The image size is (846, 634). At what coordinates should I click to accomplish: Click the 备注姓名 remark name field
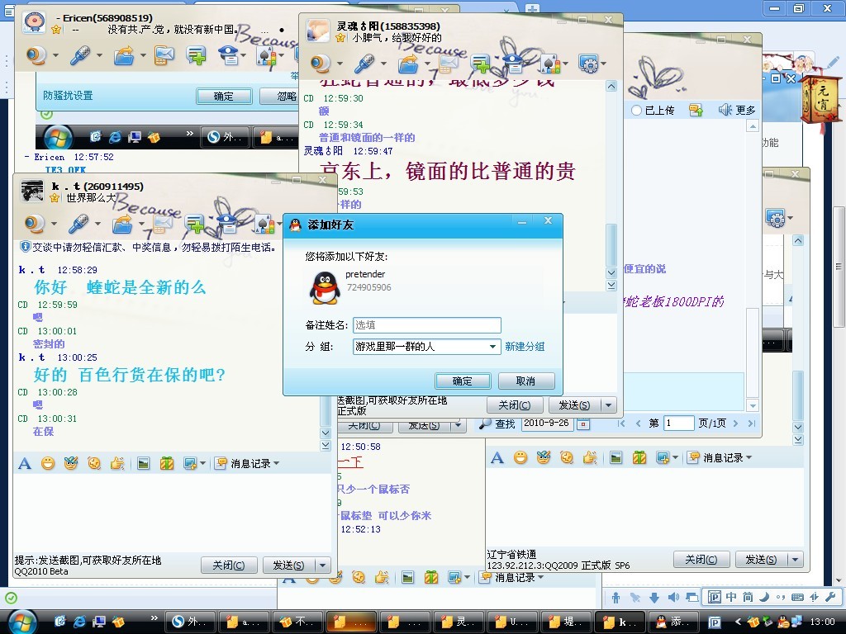click(x=427, y=325)
